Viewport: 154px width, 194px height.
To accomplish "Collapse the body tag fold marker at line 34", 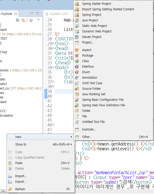I will 53,67.
